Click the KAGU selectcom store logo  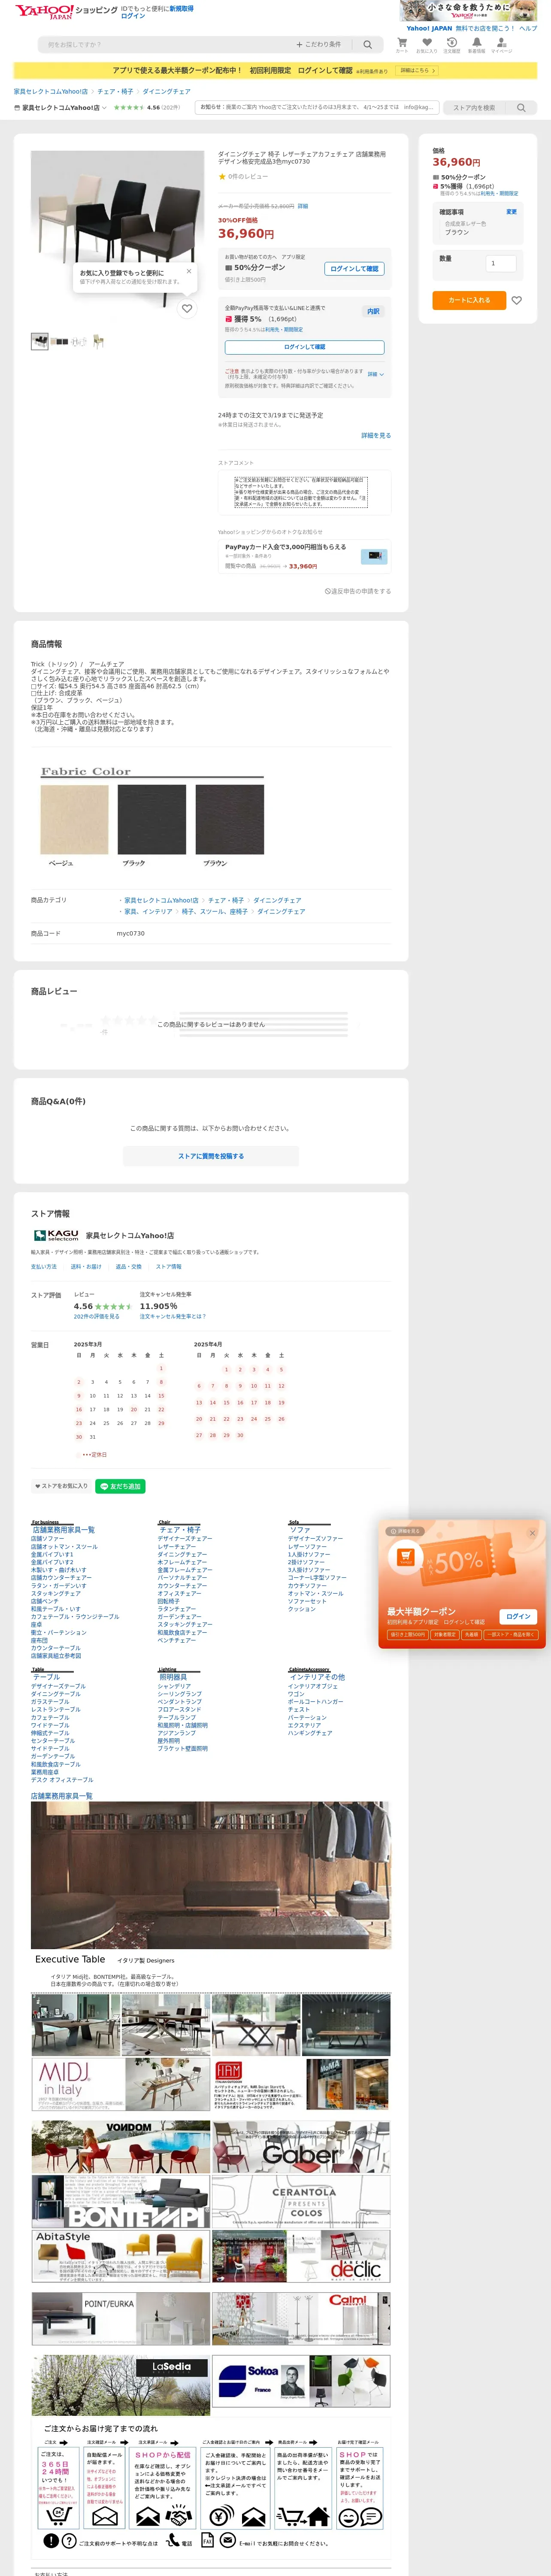click(56, 1235)
